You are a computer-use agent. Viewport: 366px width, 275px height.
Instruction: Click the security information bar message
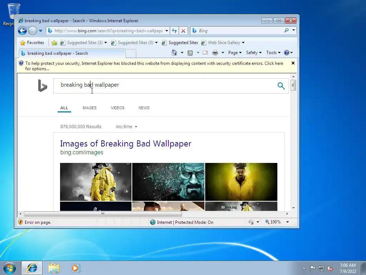(154, 66)
